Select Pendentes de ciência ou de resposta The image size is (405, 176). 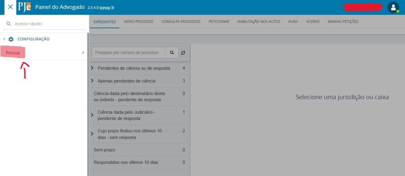[134, 68]
